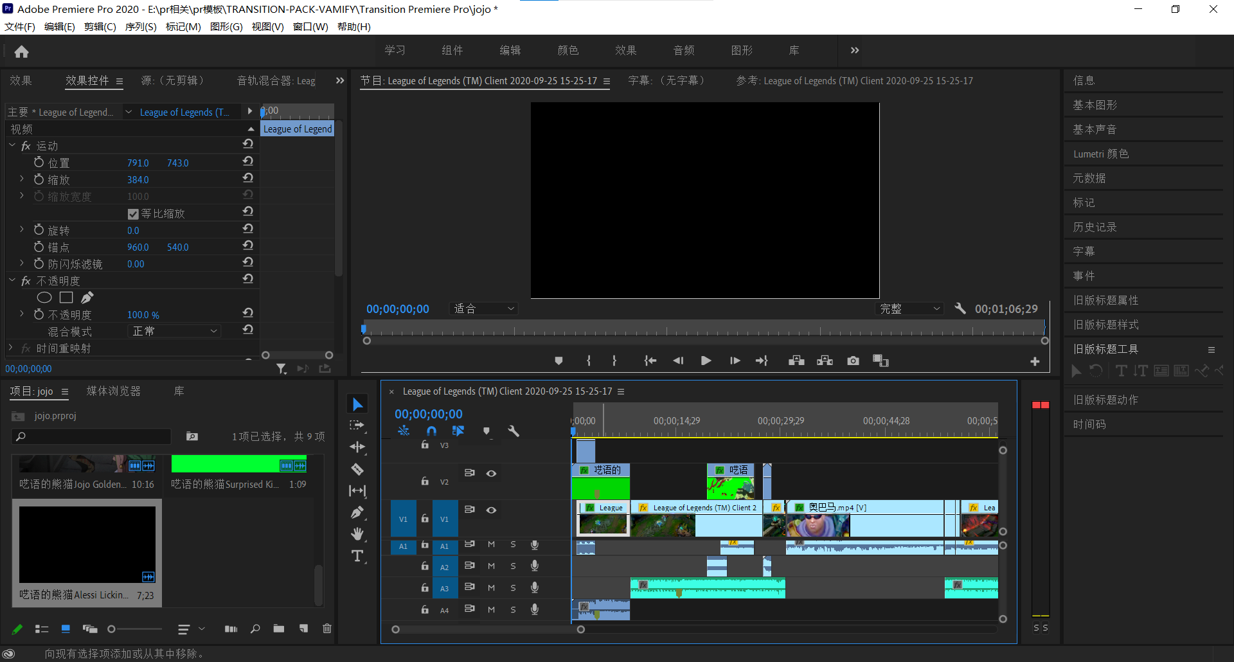
Task: Click the Home icon
Action: point(21,51)
